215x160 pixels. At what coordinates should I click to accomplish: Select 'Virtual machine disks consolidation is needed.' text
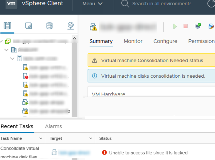[153, 76]
